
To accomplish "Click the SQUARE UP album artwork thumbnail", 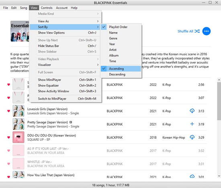I will coord(18,137).
